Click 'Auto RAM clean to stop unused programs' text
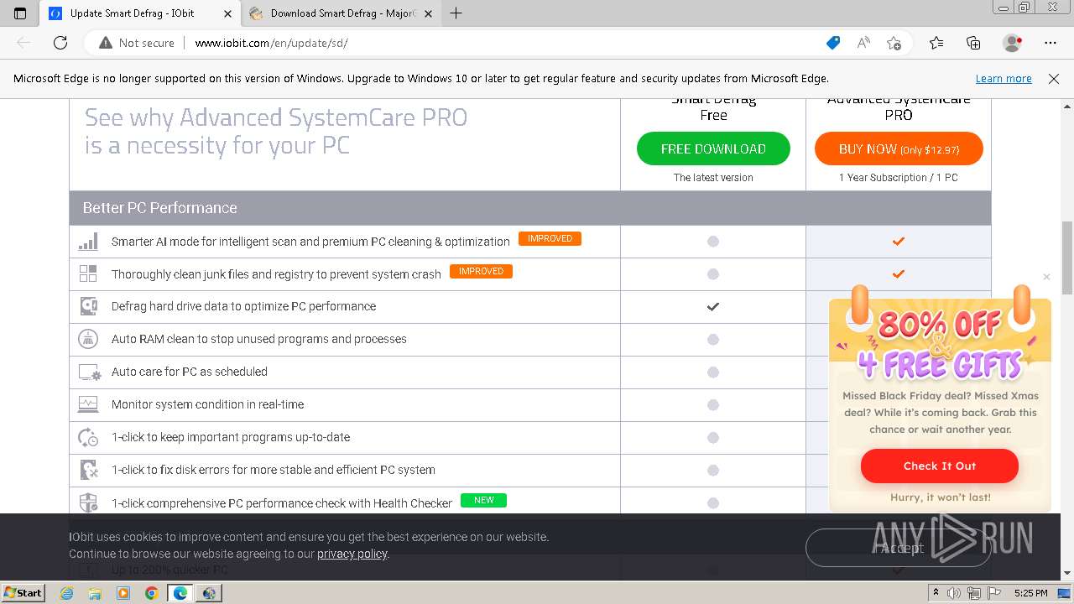This screenshot has width=1074, height=604. tap(259, 339)
